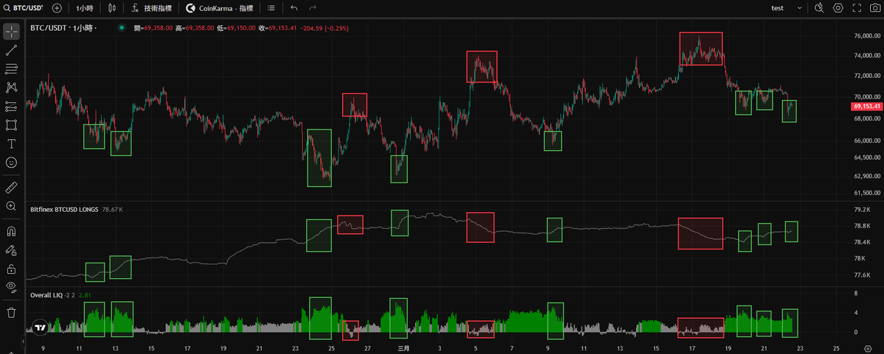This screenshot has width=884, height=354.
Task: Click the green market status dot
Action: (122, 27)
